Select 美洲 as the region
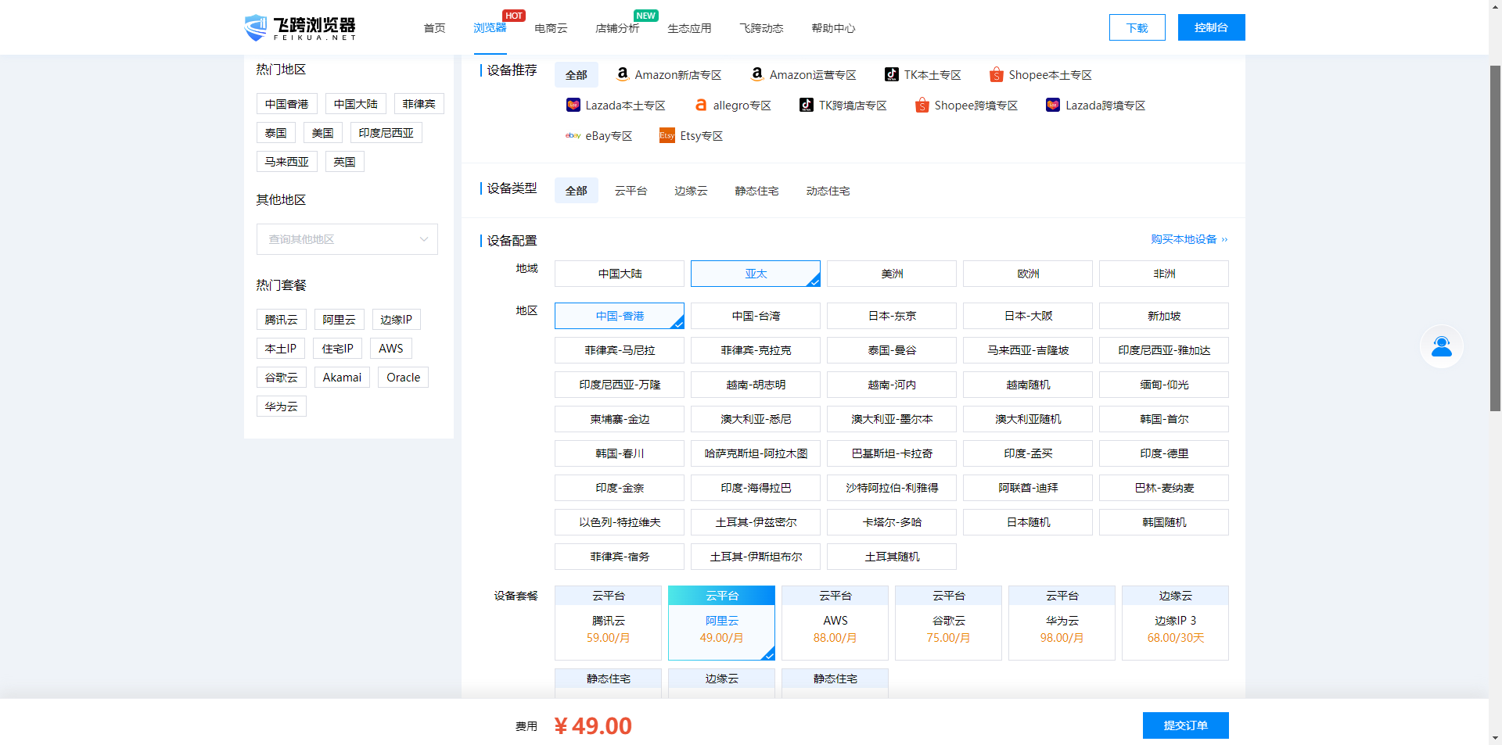Viewport: 1502px width, 745px height. click(x=891, y=274)
